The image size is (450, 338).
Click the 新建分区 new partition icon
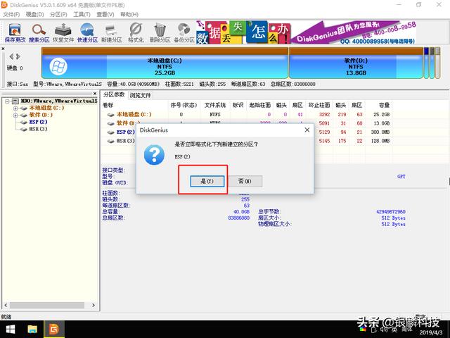pyautogui.click(x=111, y=33)
